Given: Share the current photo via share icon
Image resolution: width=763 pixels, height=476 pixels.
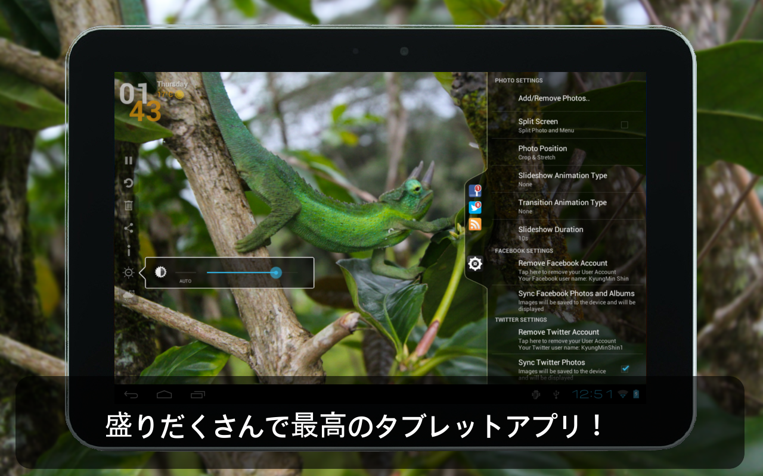Looking at the screenshot, I should point(129,228).
